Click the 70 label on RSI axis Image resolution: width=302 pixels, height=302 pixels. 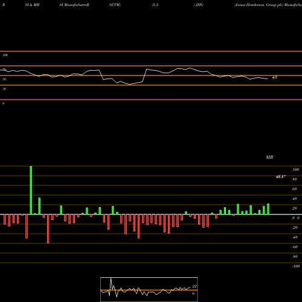4,69
